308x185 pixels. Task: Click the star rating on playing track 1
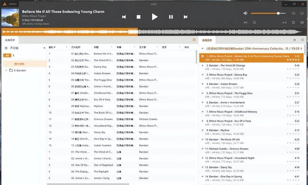(x=293, y=60)
